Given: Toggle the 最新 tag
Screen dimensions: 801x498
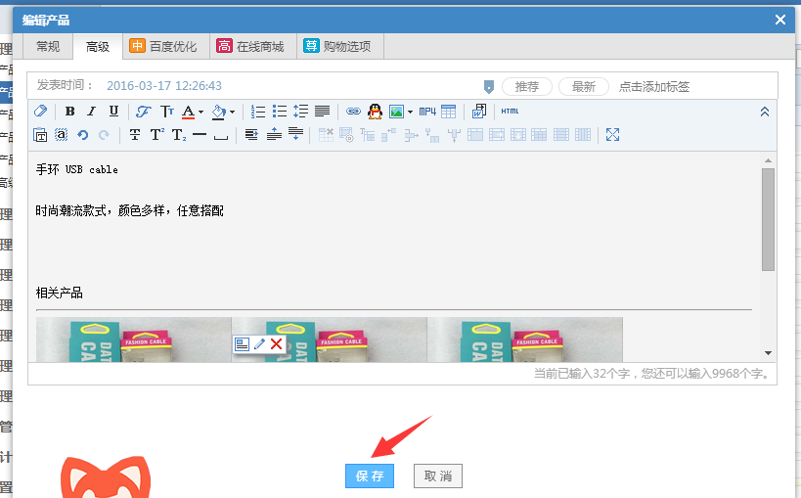Looking at the screenshot, I should tap(584, 86).
